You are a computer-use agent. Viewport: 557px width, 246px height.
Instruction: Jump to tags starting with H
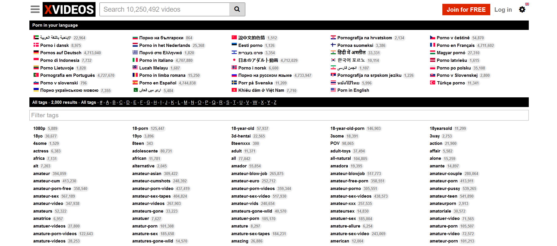155,102
